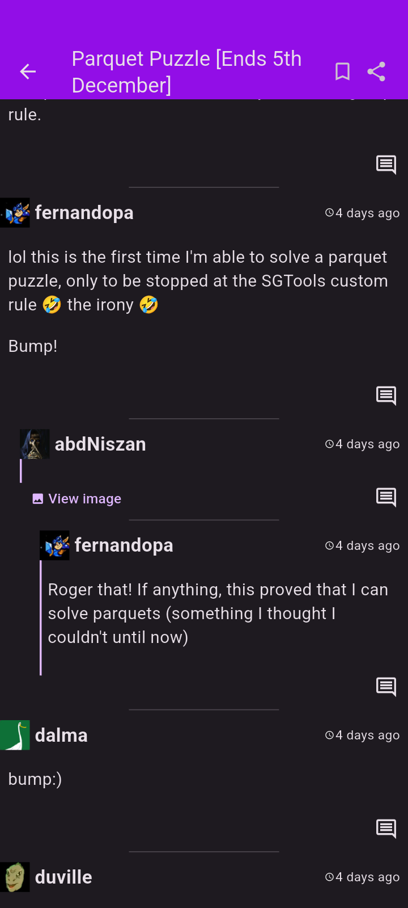Viewport: 408px width, 908px height.
Task: Tap duville's username
Action: [x=63, y=877]
